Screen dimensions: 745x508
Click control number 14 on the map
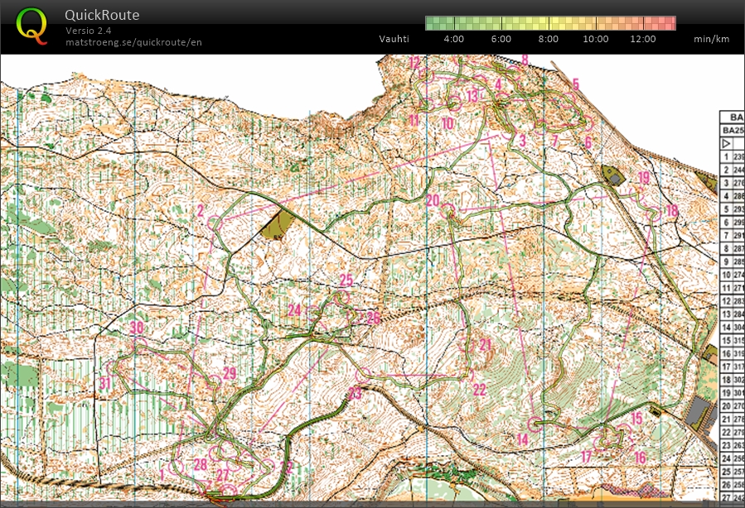(522, 439)
